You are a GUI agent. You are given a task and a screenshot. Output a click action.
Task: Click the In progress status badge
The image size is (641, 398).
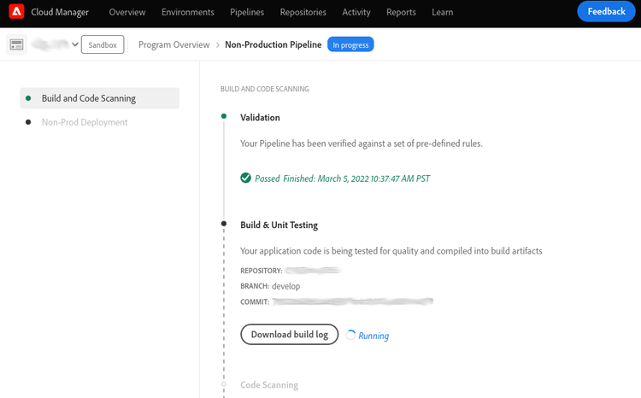pos(350,44)
